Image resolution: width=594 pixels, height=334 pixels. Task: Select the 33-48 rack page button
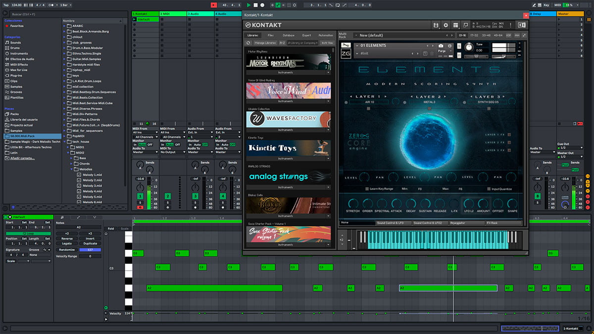[x=486, y=35]
